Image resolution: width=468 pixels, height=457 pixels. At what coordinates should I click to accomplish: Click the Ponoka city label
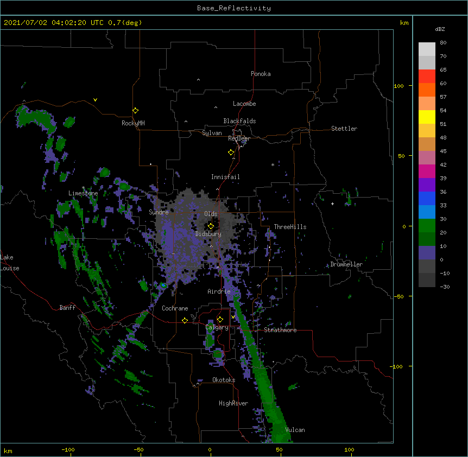point(261,74)
